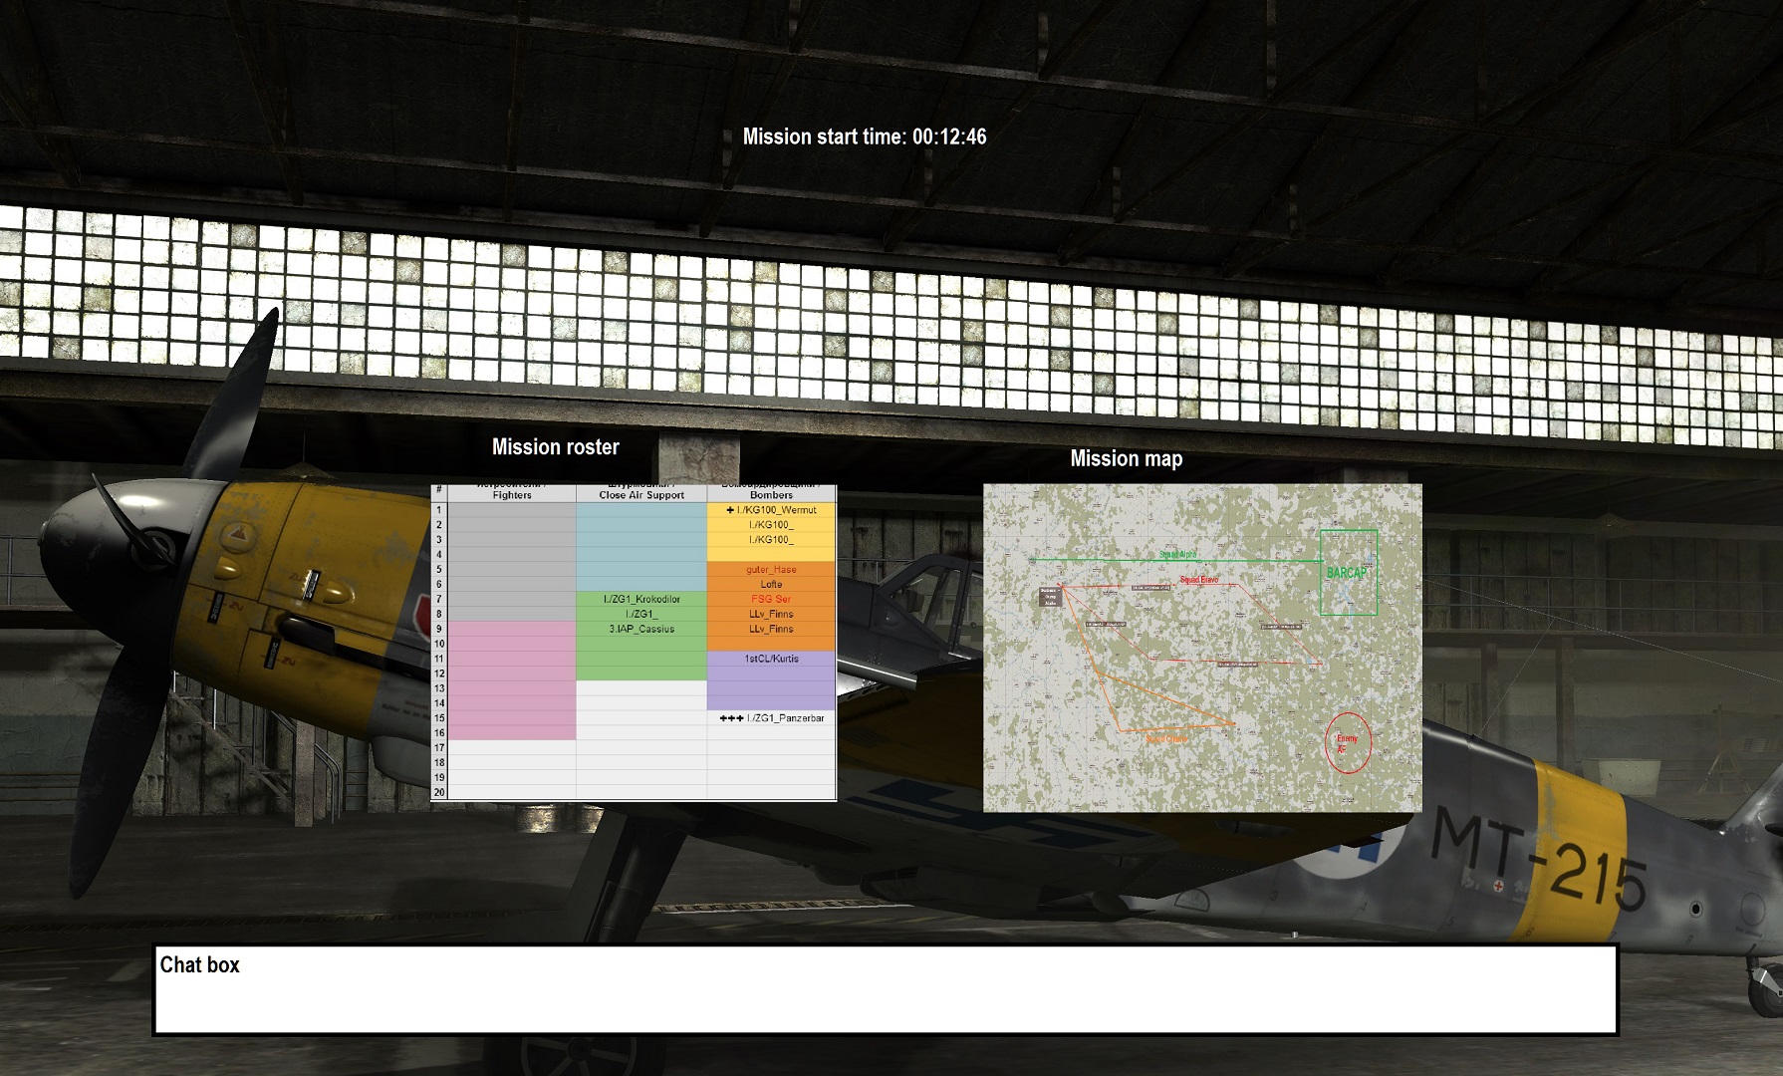The image size is (1783, 1076).
Task: Select the '3.IAP_Cassius' roster entry
Action: pyautogui.click(x=641, y=630)
